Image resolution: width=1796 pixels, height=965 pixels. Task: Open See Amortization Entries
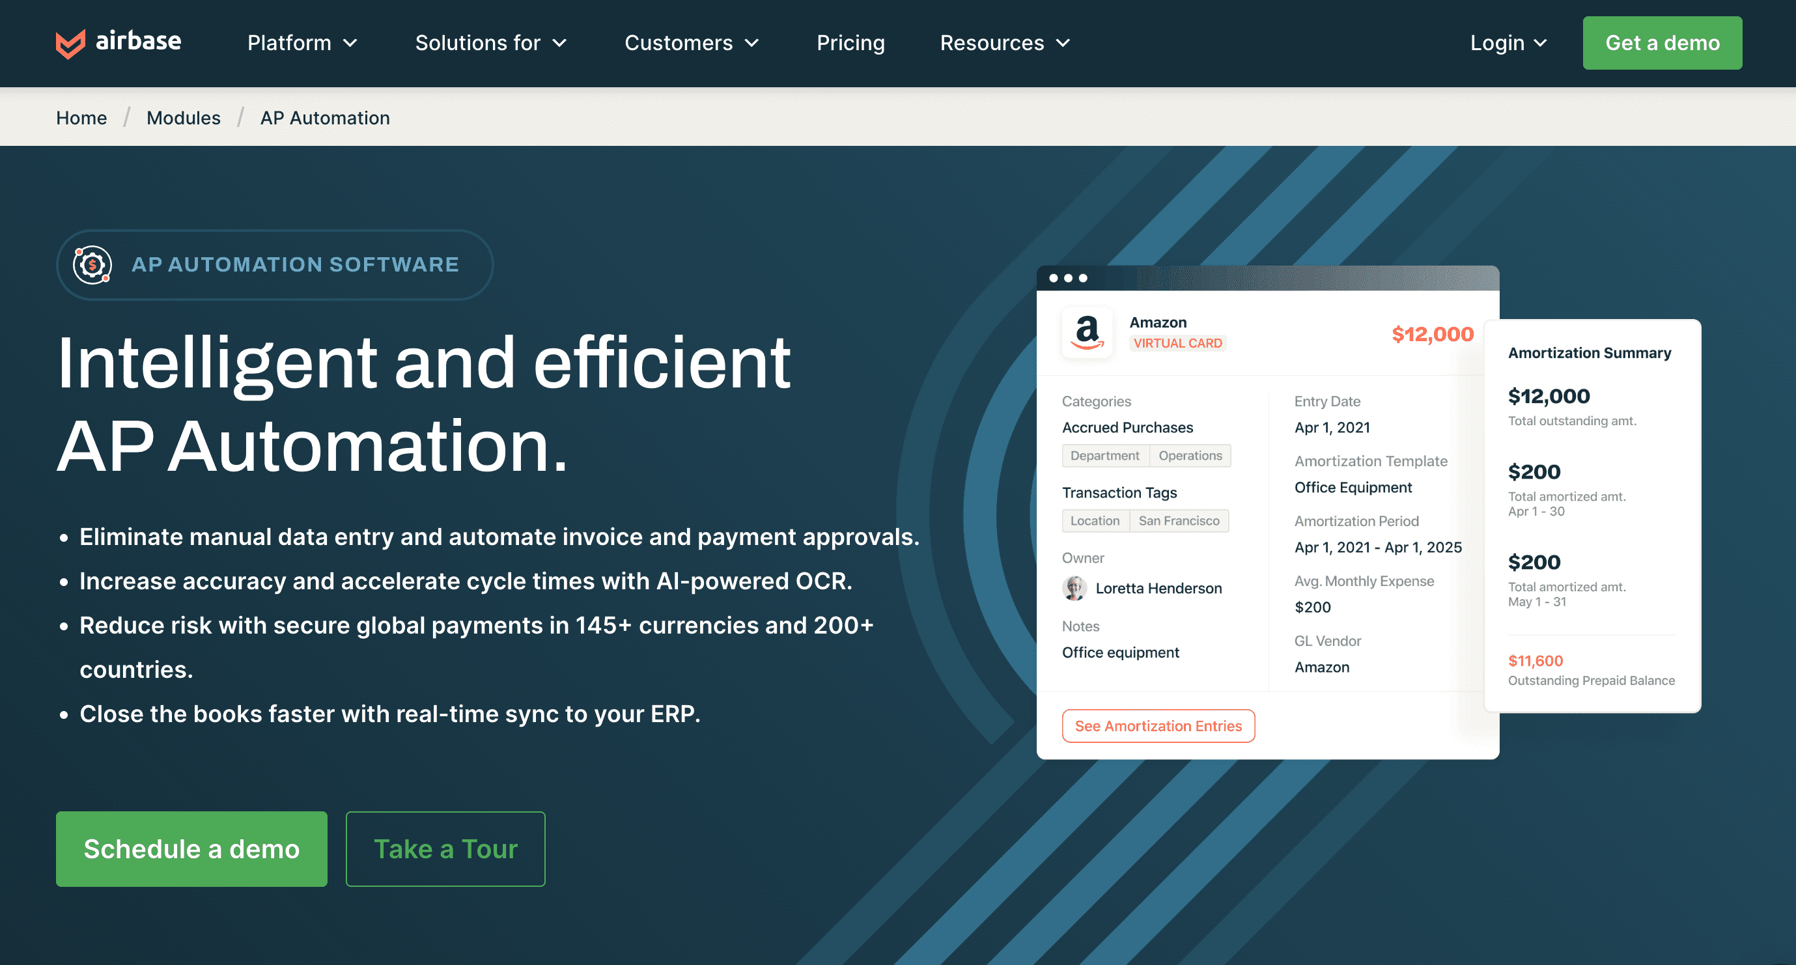pos(1158,726)
